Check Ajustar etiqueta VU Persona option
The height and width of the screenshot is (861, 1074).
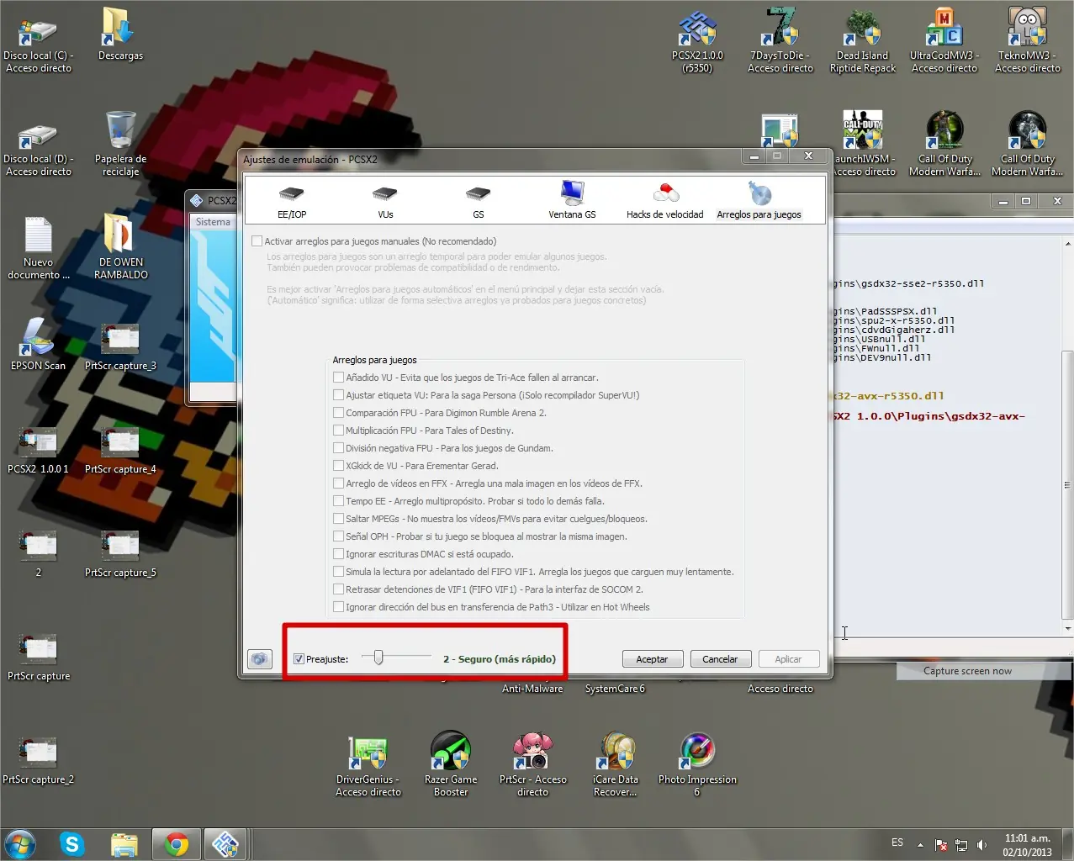[x=338, y=395]
